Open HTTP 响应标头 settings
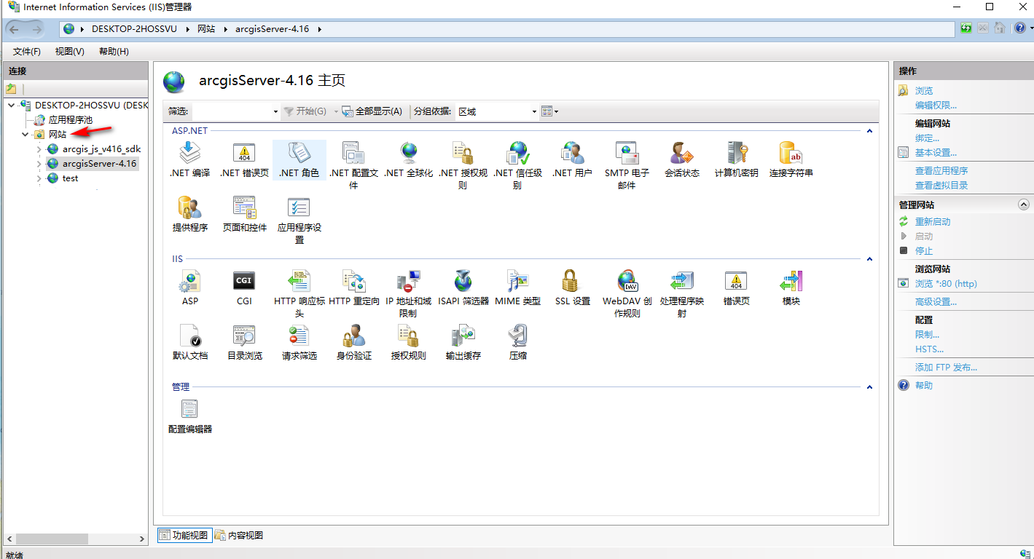The width and height of the screenshot is (1034, 559). pyautogui.click(x=299, y=294)
